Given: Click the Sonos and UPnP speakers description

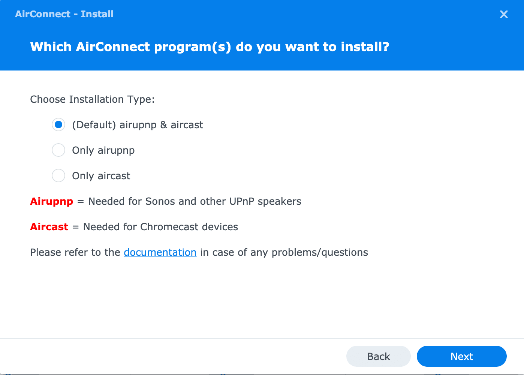Looking at the screenshot, I should pyautogui.click(x=195, y=201).
